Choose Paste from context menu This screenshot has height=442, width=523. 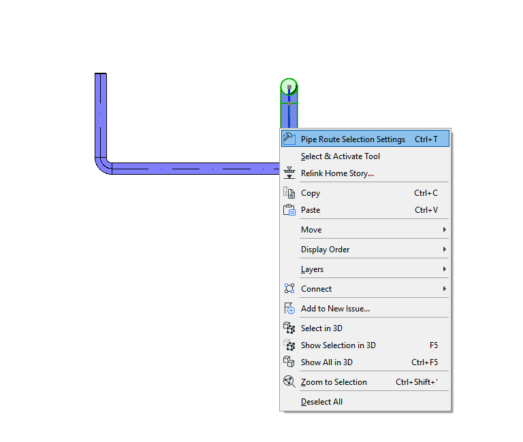point(365,210)
